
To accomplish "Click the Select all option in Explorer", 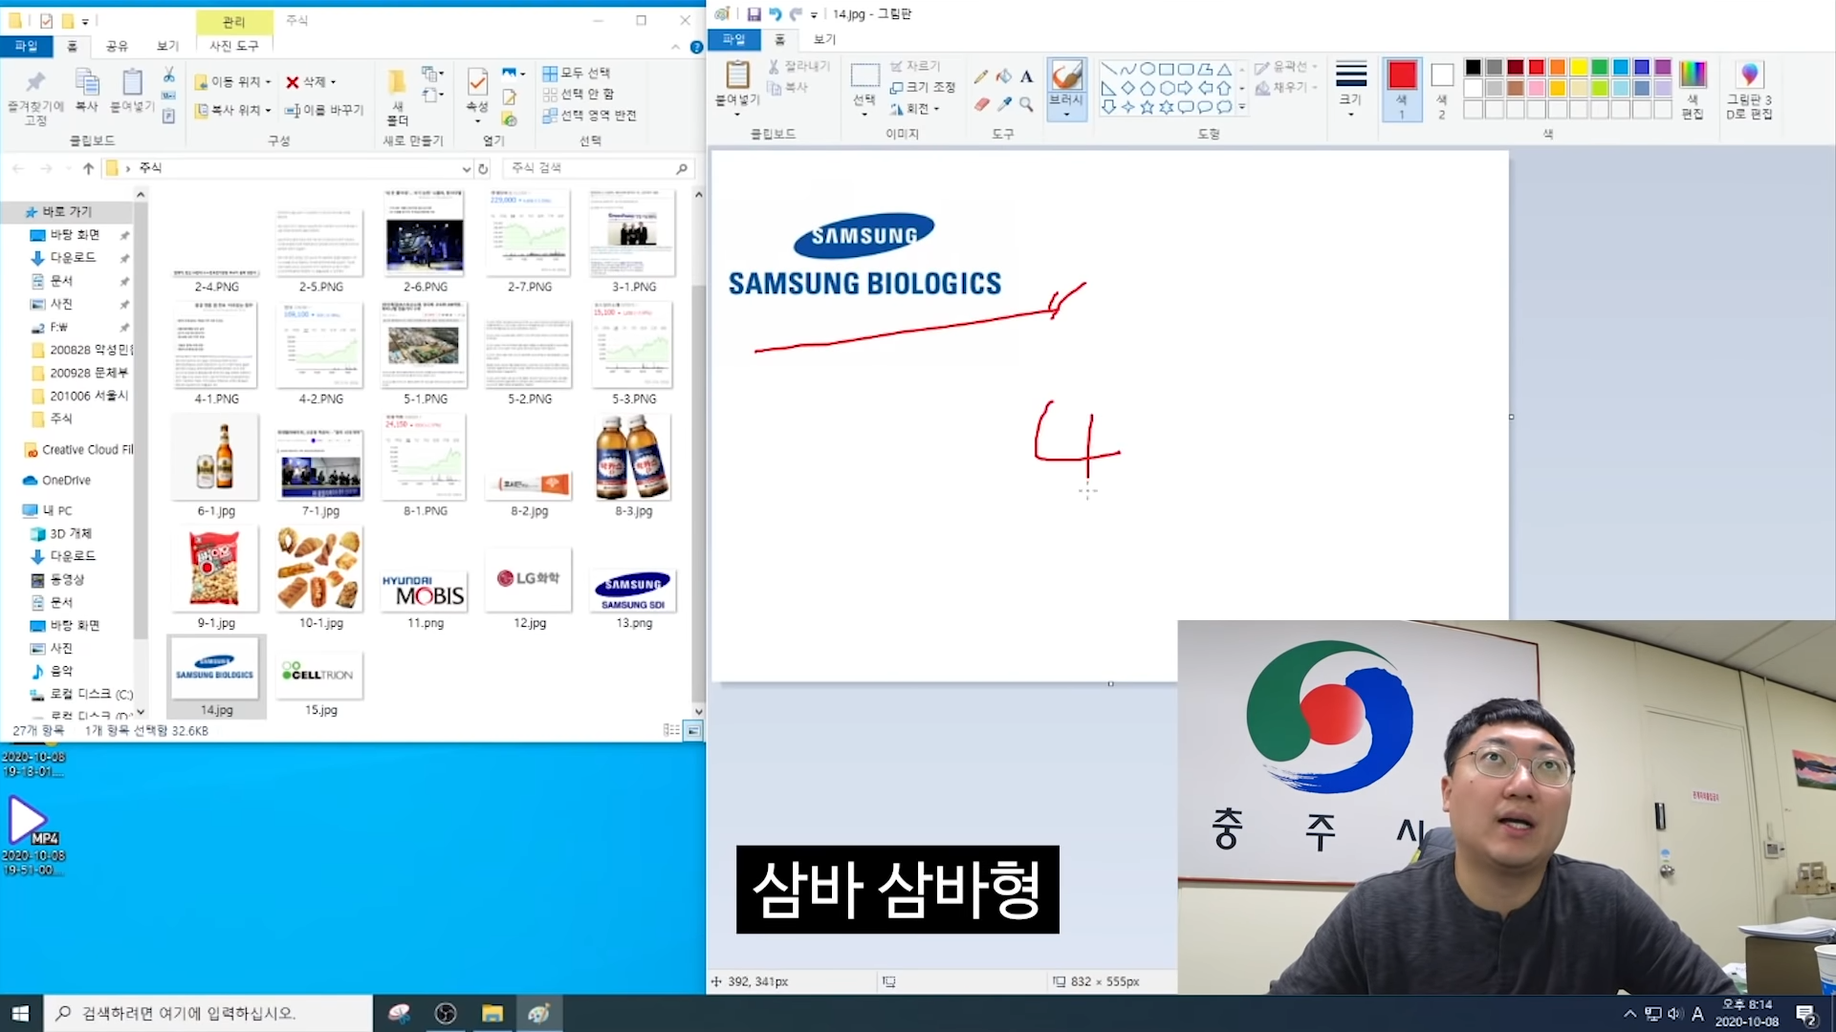I will 577,73.
